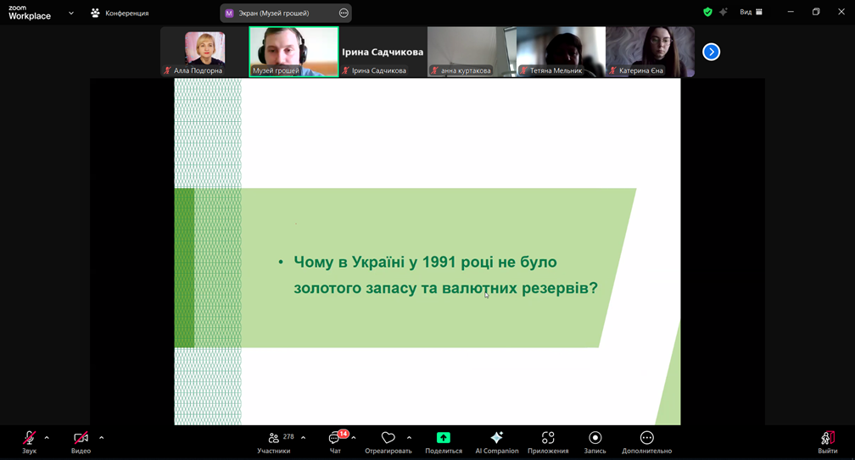Click the green encryption shield icon
Viewport: 855px width, 460px height.
click(x=707, y=12)
